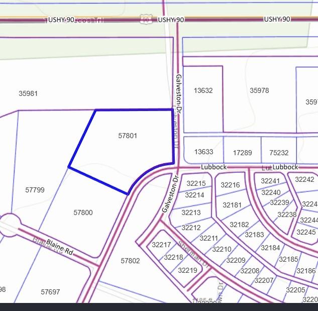Screen dimensions: 318x311
Task: Pick parcel 32184
Action: [x=271, y=247]
